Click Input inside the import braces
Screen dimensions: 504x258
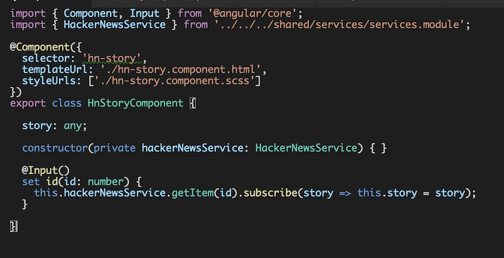(x=144, y=13)
